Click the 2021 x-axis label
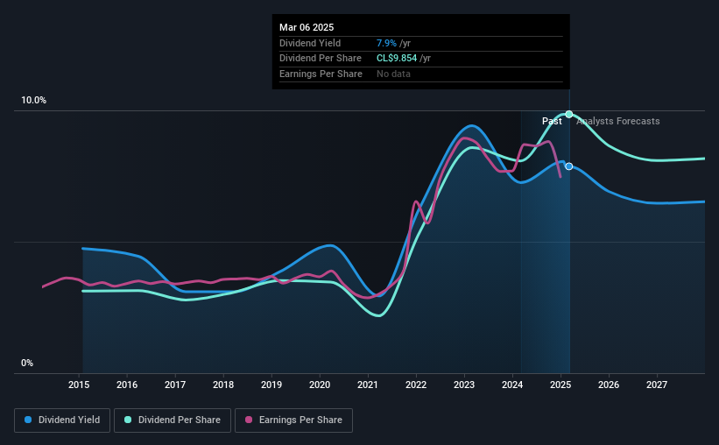Image resolution: width=719 pixels, height=445 pixels. 368,385
